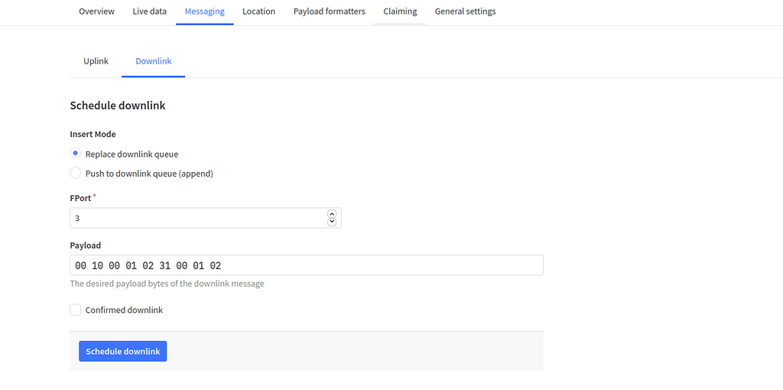Select the Downlink sub-tab
This screenshot has width=783, height=390.
153,61
